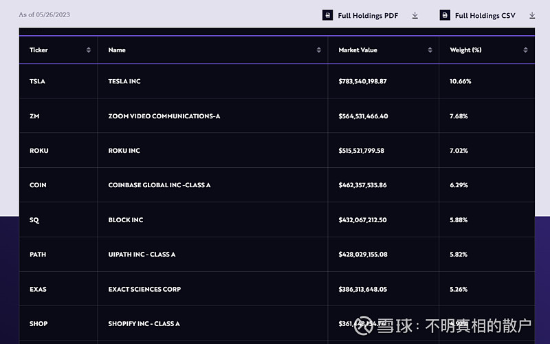Viewport: 550px width, 344px height.
Task: Click the Market Value column header label
Action: pyautogui.click(x=357, y=50)
